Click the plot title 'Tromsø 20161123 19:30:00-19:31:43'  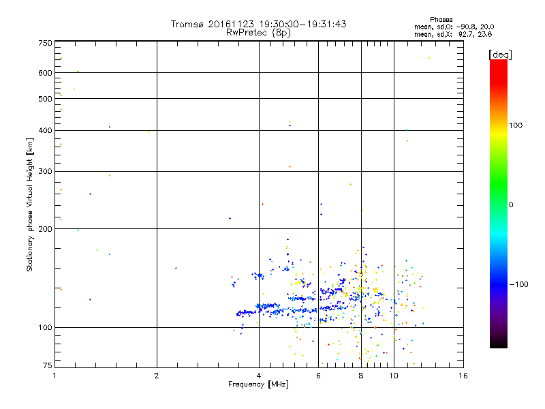click(258, 24)
